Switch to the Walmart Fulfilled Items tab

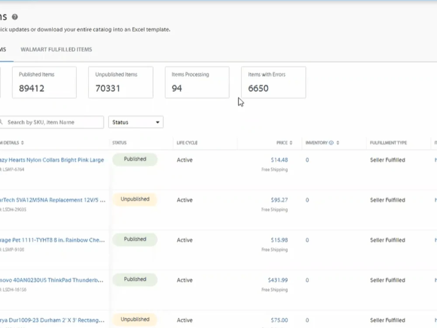click(56, 49)
